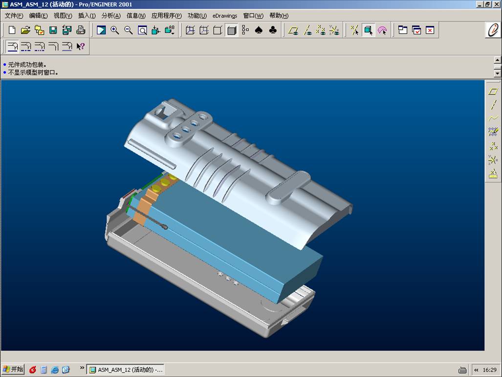Create datum axis from right toolbar
The image size is (502, 377).
click(493, 105)
